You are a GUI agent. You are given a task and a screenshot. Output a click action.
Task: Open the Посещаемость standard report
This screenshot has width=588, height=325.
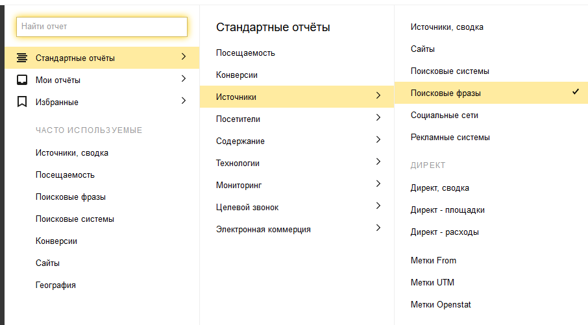245,53
